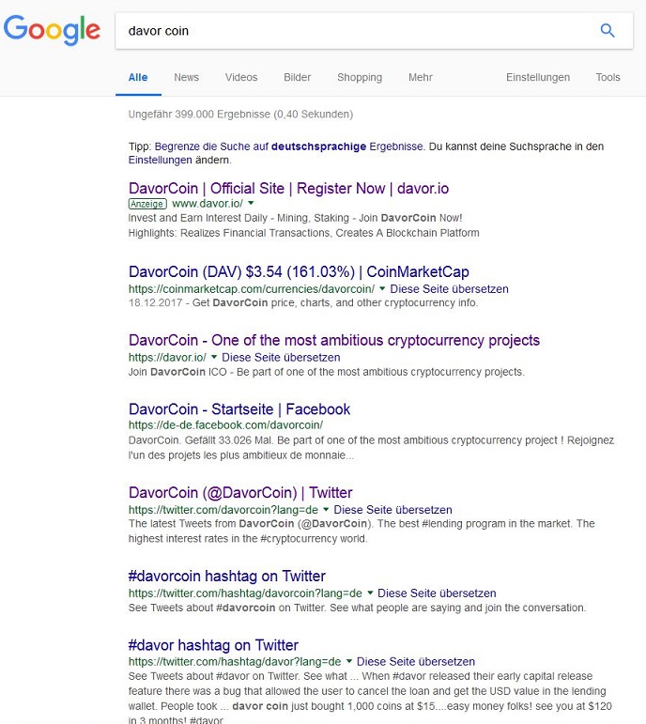
Task: Click the blue search magnifier icon
Action: [x=608, y=31]
